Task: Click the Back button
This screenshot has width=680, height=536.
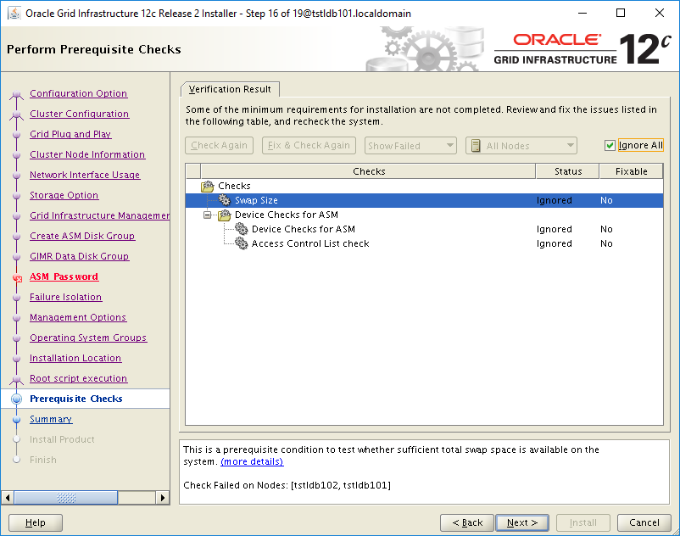Action: (467, 522)
